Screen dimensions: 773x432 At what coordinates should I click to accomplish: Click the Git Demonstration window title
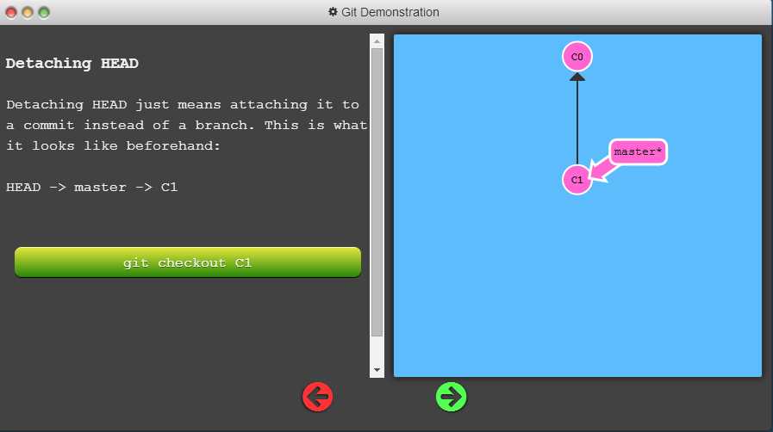tap(390, 12)
